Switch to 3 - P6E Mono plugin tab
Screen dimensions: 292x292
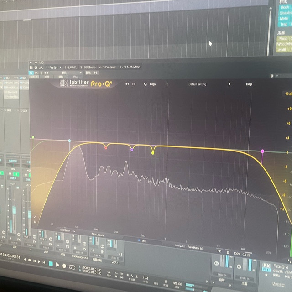tap(88, 67)
